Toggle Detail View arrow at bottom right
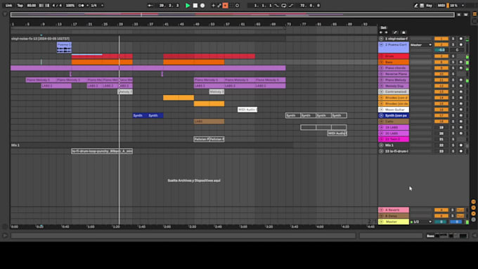Screen dimensions: 478x269 point(474,235)
